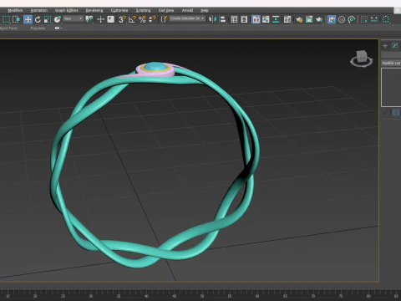Click the timeline at frame 50

202,294
